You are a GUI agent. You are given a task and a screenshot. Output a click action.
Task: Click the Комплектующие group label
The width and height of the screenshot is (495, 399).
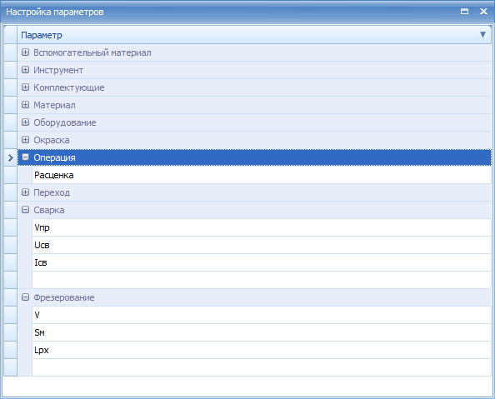(x=69, y=87)
